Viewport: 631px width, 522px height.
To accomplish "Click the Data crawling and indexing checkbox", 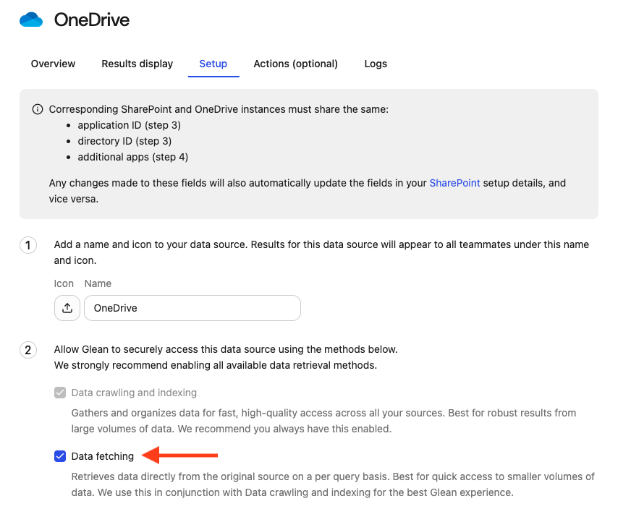I will 60,393.
